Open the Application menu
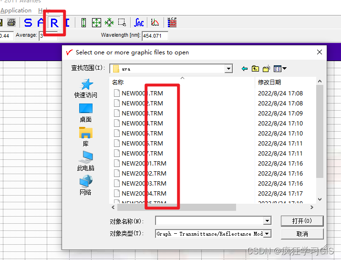Screen dimensions: 341x260 (16, 10)
